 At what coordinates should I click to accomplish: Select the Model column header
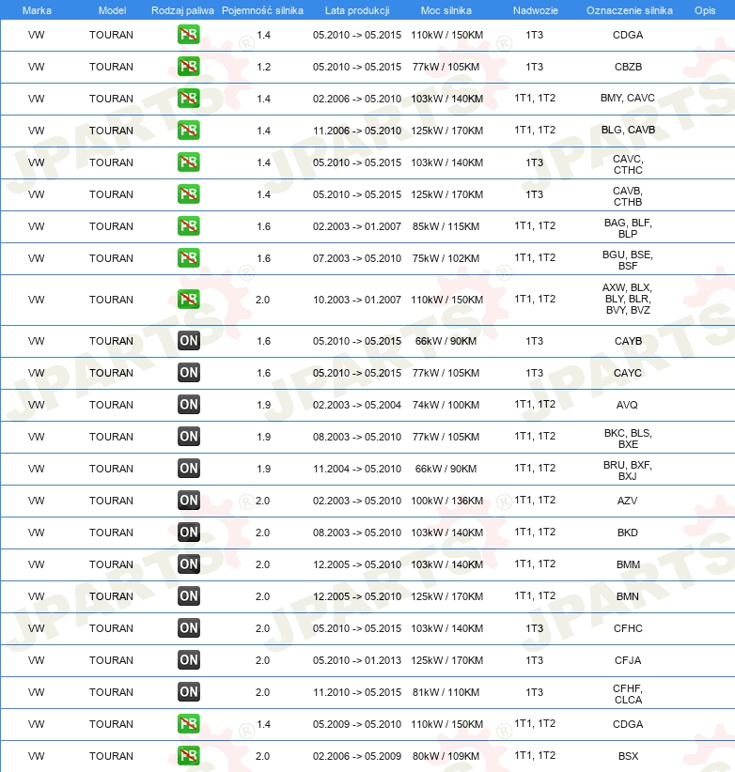click(113, 10)
